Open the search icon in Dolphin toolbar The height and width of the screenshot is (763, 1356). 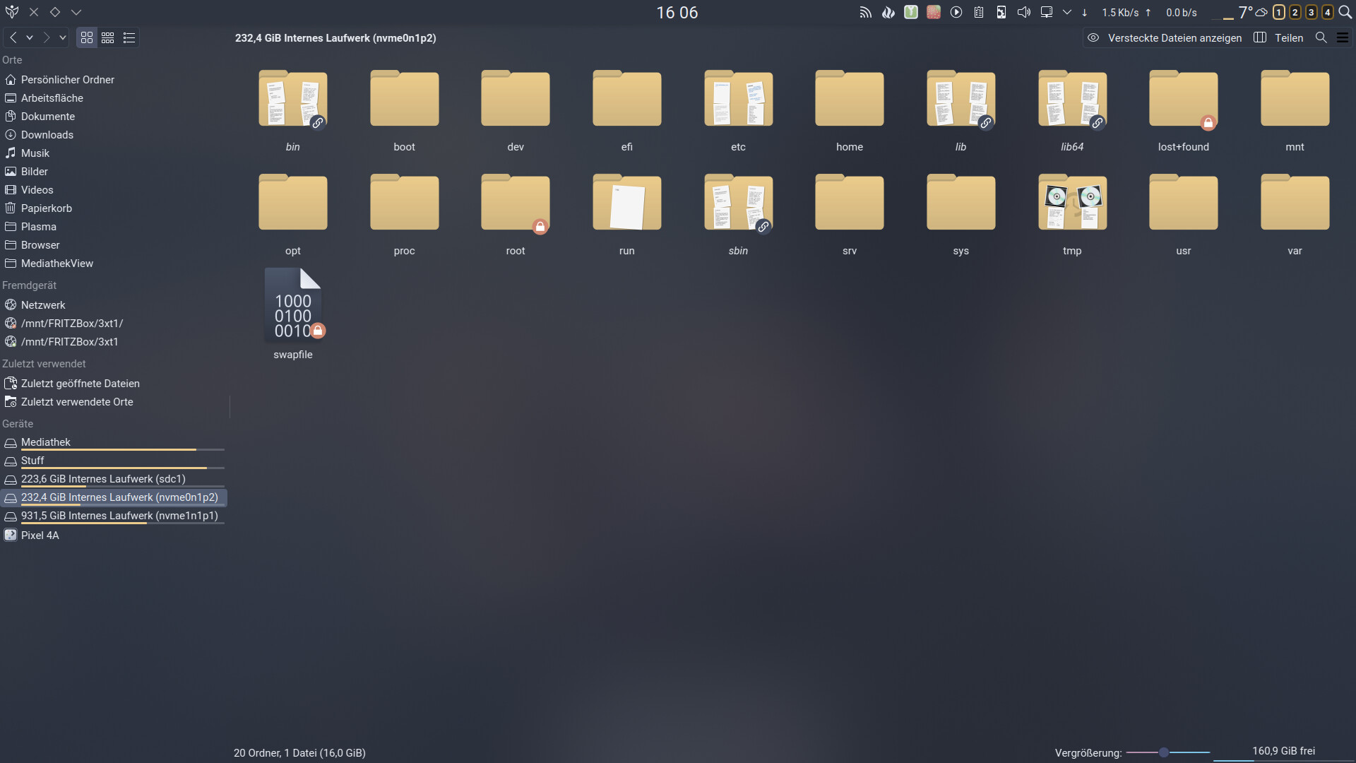pyautogui.click(x=1321, y=38)
